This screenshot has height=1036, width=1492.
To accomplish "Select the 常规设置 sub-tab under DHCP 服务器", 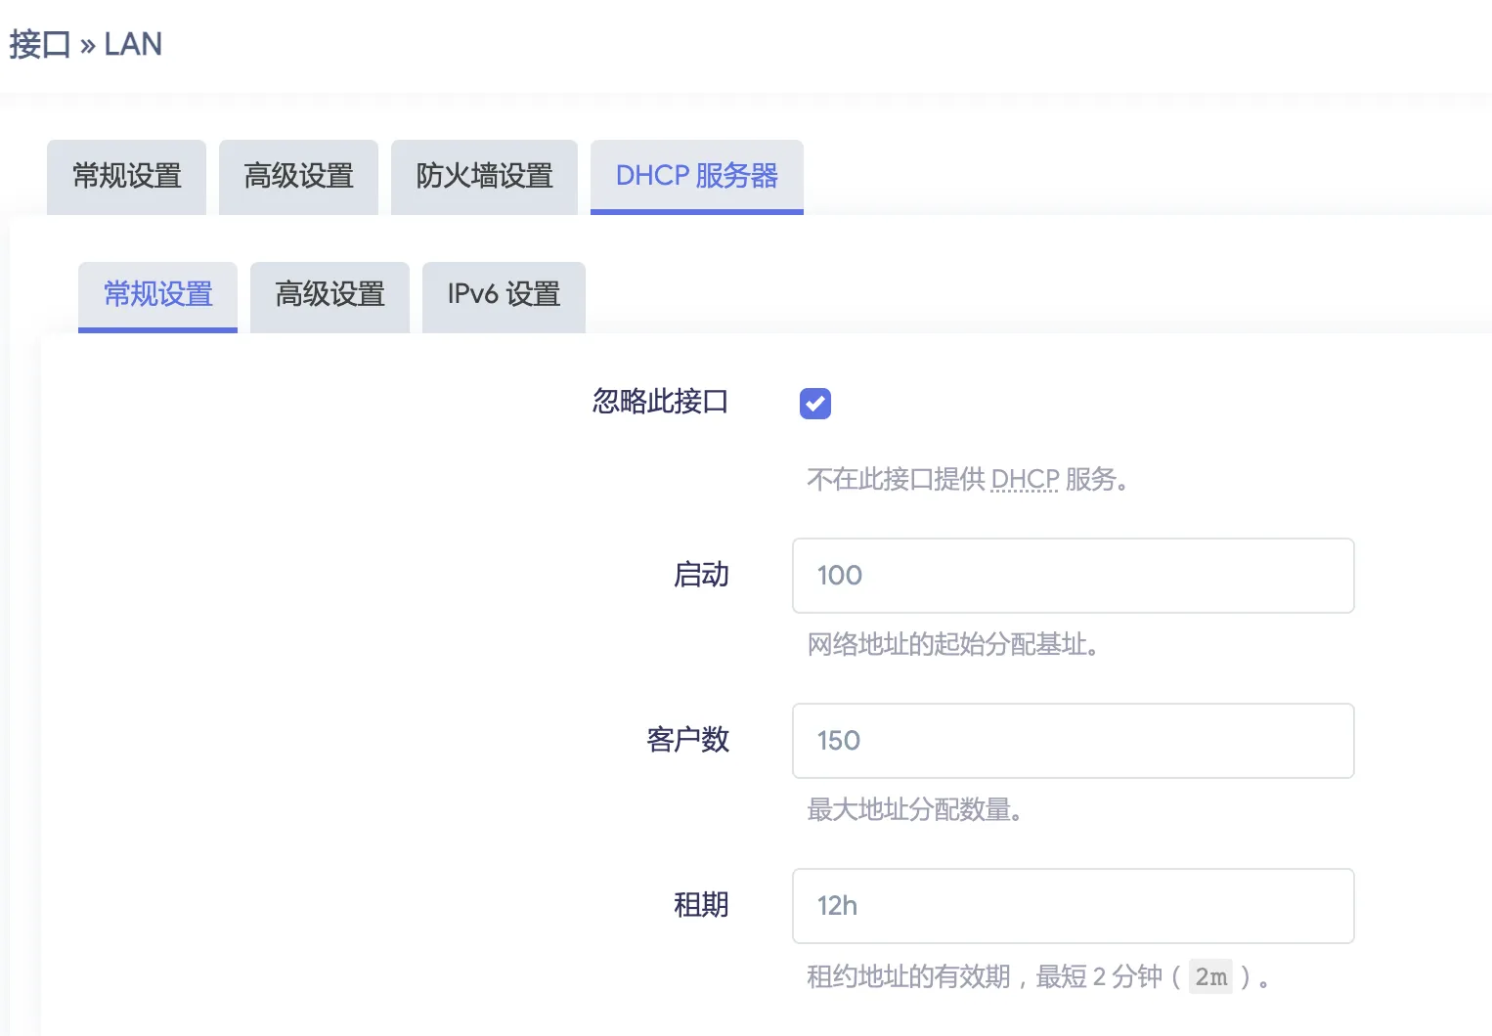I will (157, 294).
